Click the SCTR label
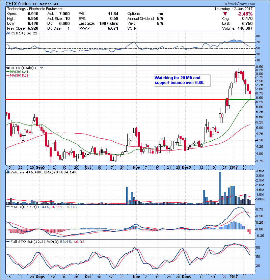Viewport: 270px width, 280px height. pos(132,28)
